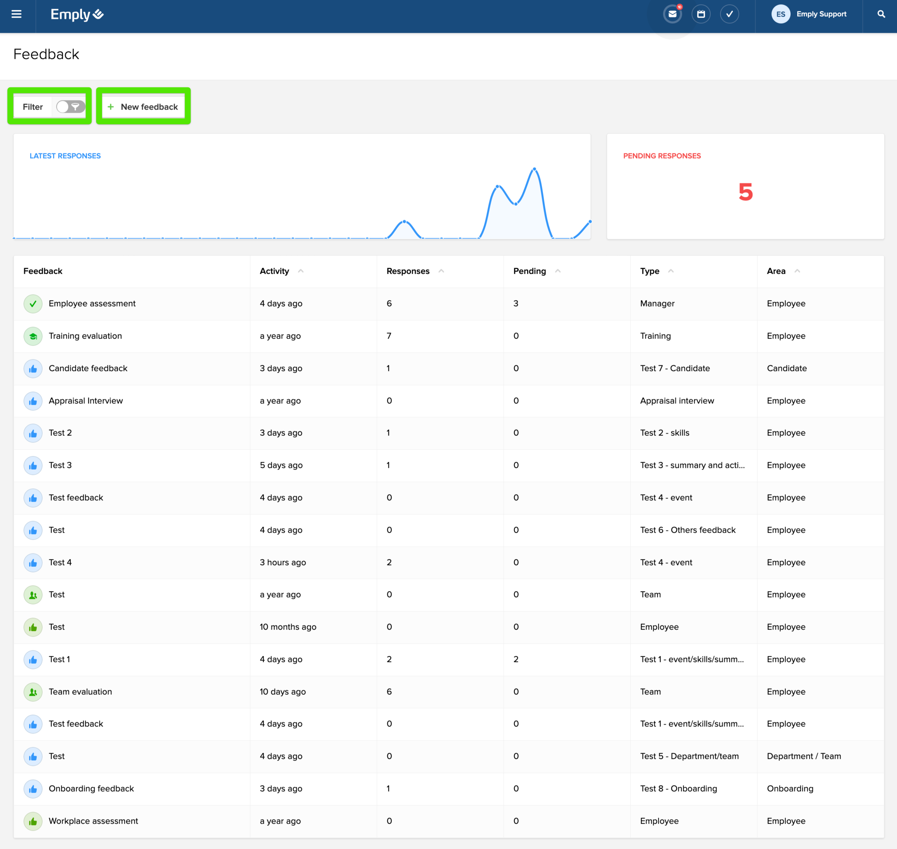This screenshot has width=897, height=849.
Task: Open the checkmark tasks icon
Action: [729, 14]
